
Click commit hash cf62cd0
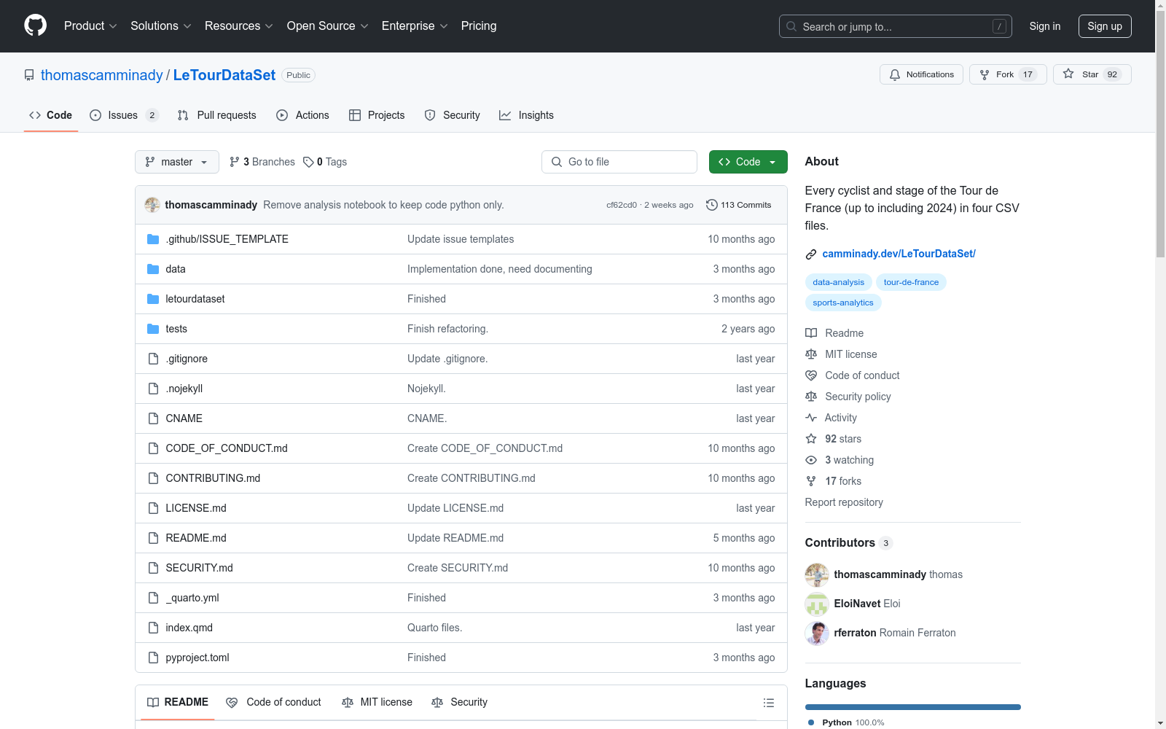coord(622,205)
